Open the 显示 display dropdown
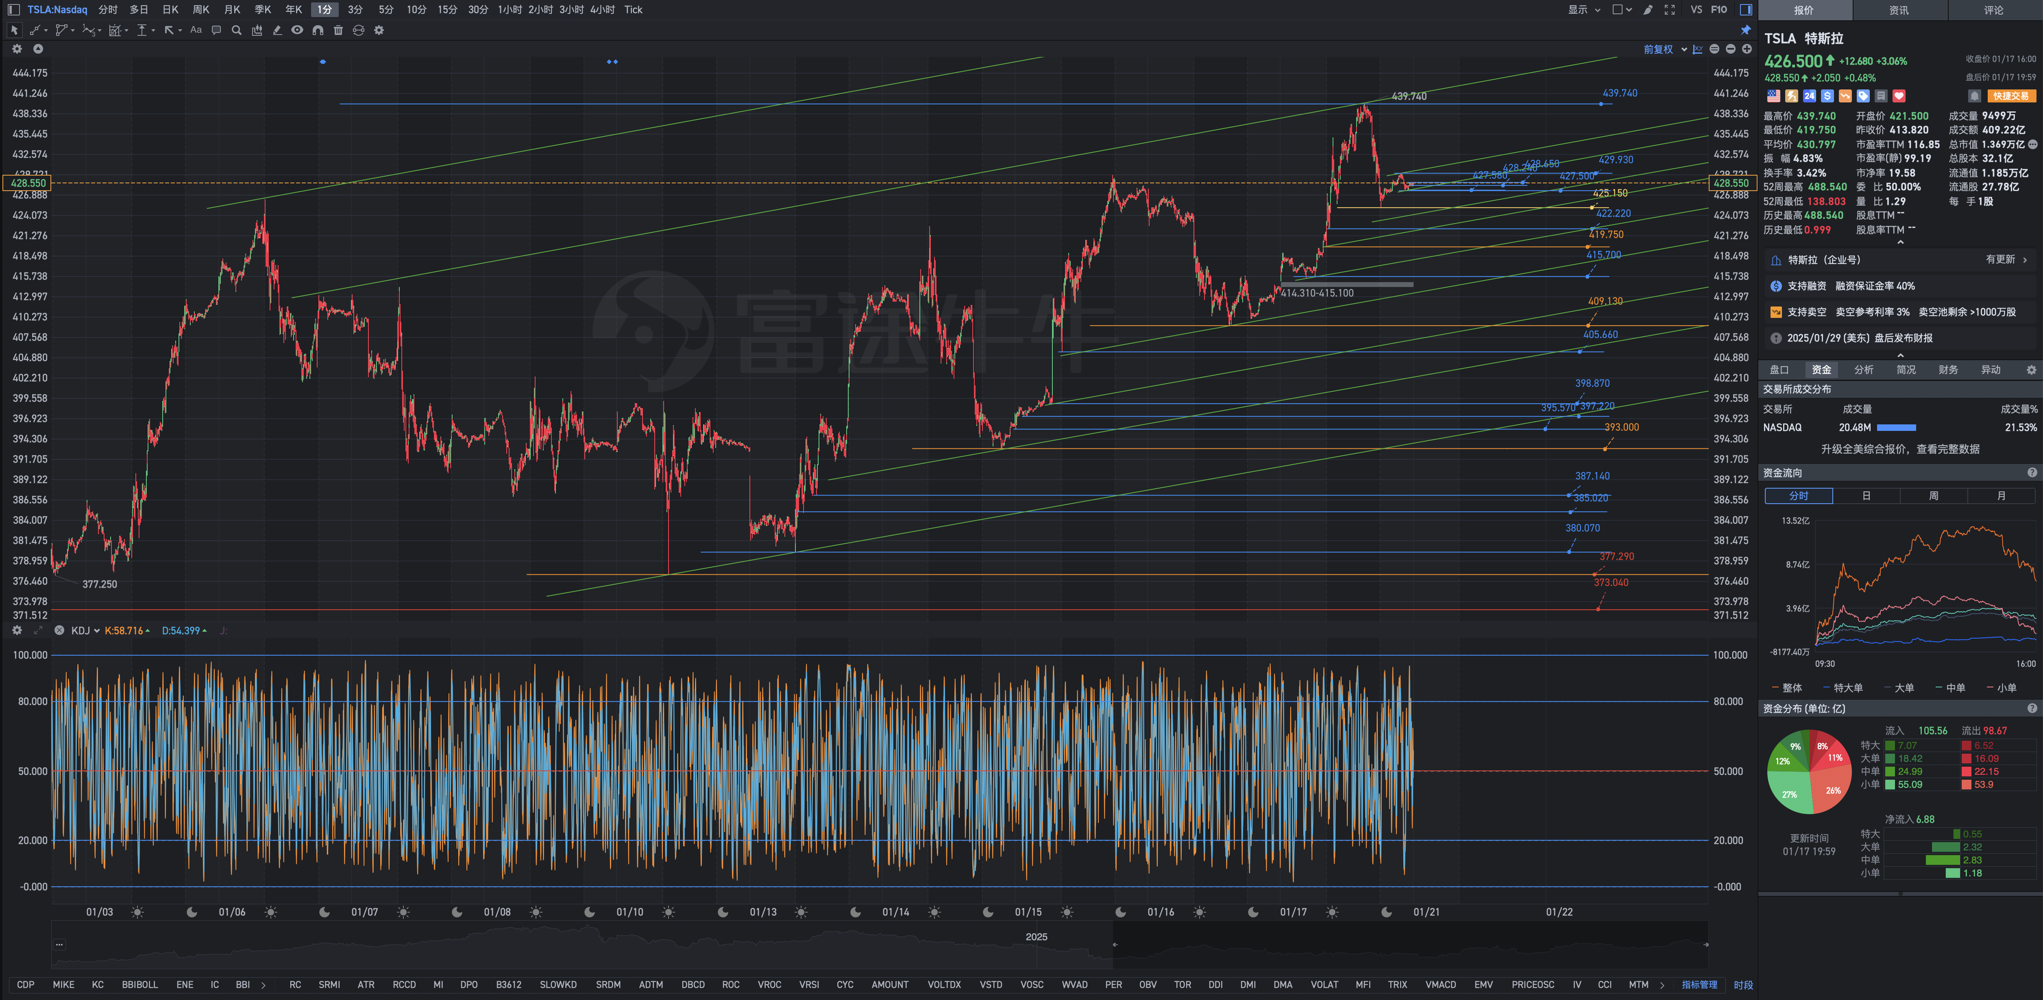Screen dimensions: 2043x1000 1584,9
